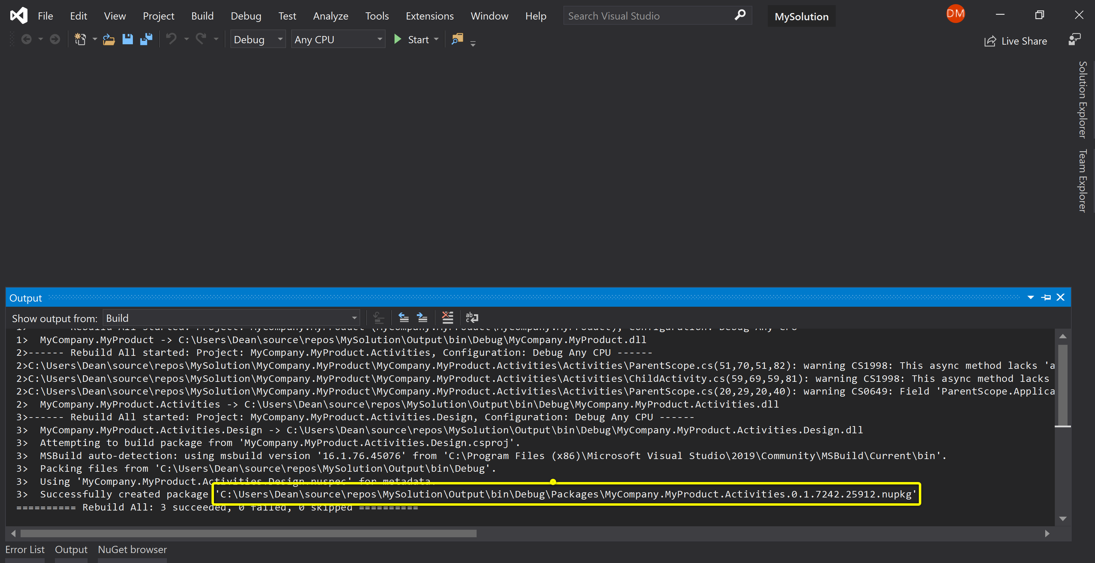Click the Live Share button
The width and height of the screenshot is (1095, 563).
point(1016,41)
